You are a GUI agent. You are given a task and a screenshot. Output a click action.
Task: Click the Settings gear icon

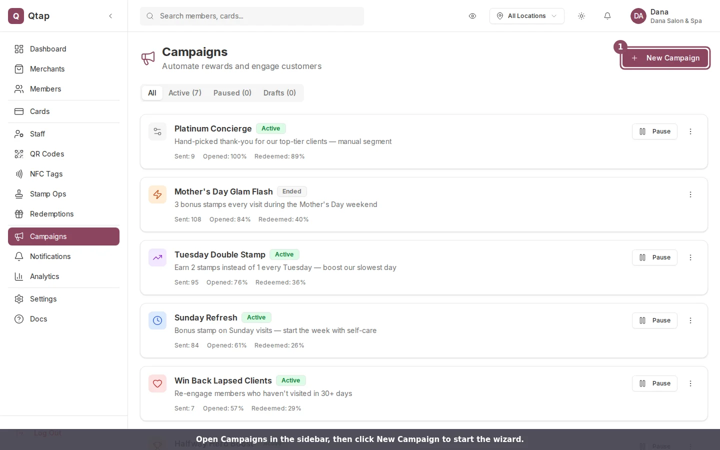point(19,299)
